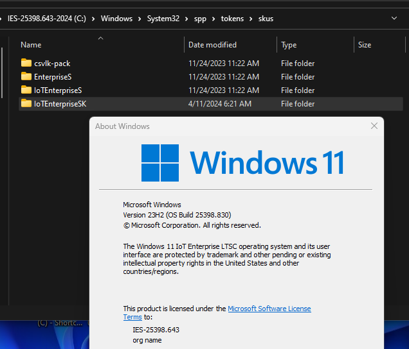Open address bar history dropdown arrow
This screenshot has height=349, width=409.
(x=394, y=18)
